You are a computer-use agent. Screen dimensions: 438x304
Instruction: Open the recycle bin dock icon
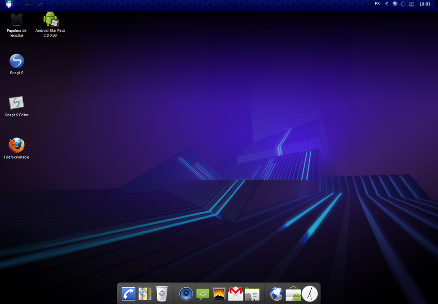click(x=162, y=293)
